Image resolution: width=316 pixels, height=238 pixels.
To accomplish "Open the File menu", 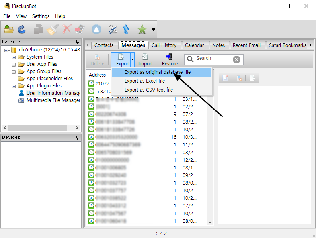I will tap(7, 16).
